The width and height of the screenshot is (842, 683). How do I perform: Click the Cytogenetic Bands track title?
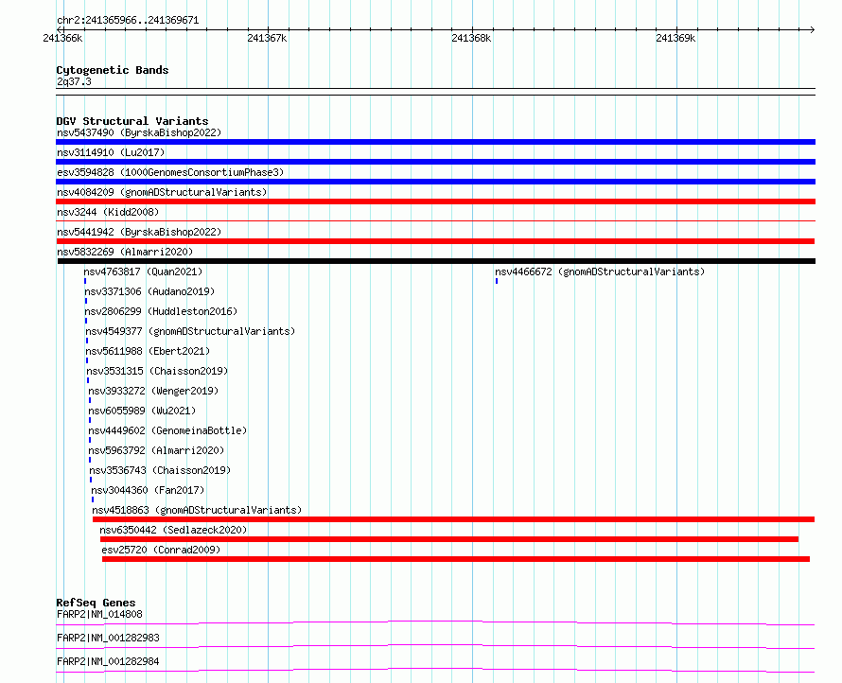click(113, 70)
